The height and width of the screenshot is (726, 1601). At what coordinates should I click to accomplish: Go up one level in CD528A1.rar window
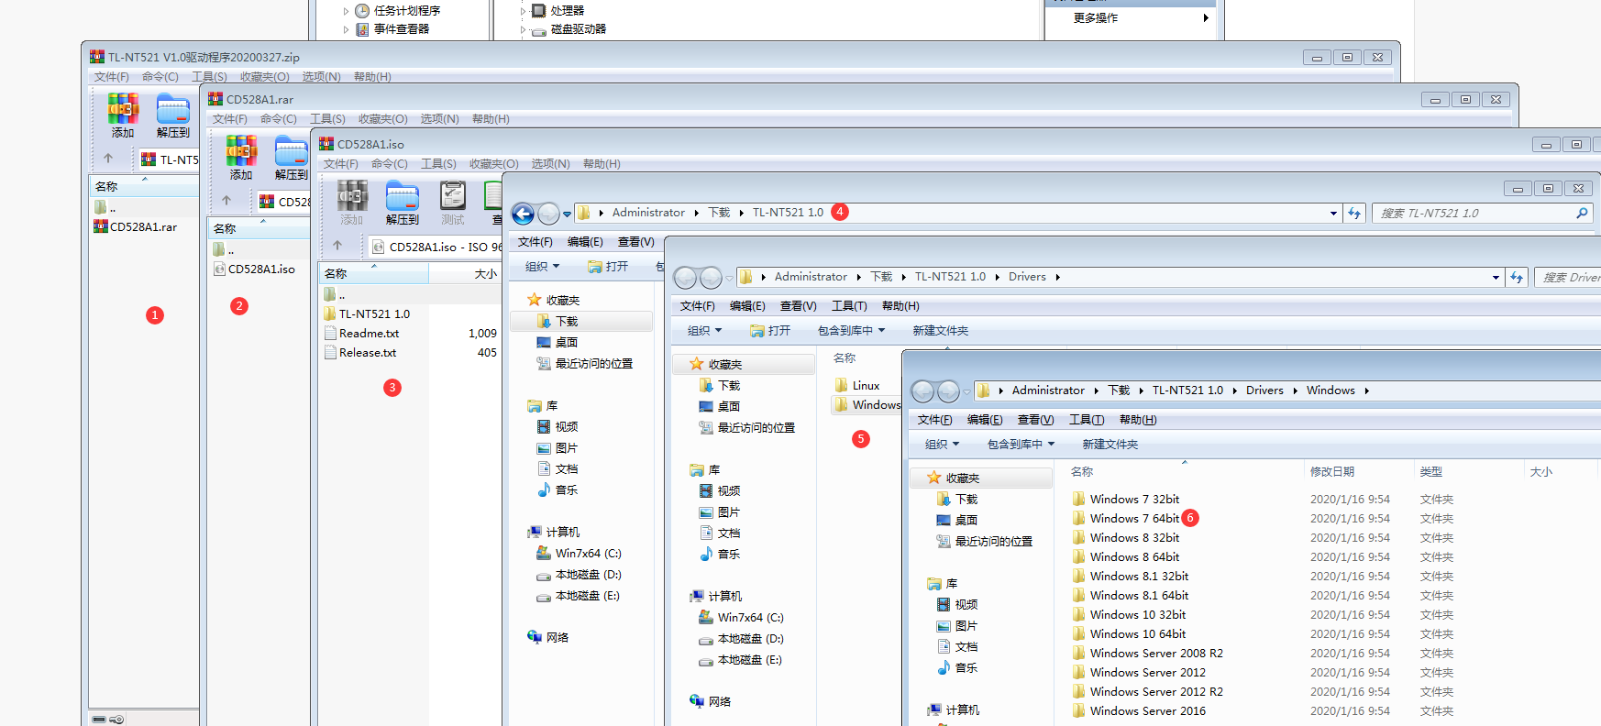(x=226, y=201)
